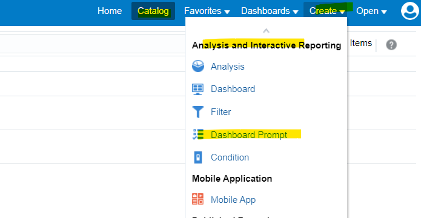Screen dimensions: 421x218
Task: Choose Mobile App from the menu
Action: coord(233,200)
